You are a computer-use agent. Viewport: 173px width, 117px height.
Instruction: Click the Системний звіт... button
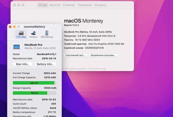pos(76,55)
